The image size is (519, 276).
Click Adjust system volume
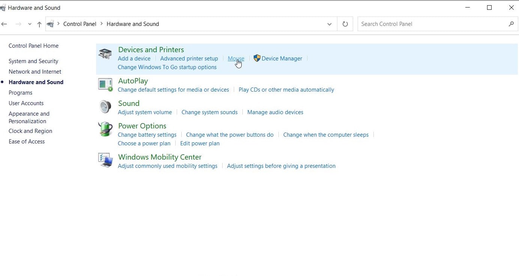(145, 112)
